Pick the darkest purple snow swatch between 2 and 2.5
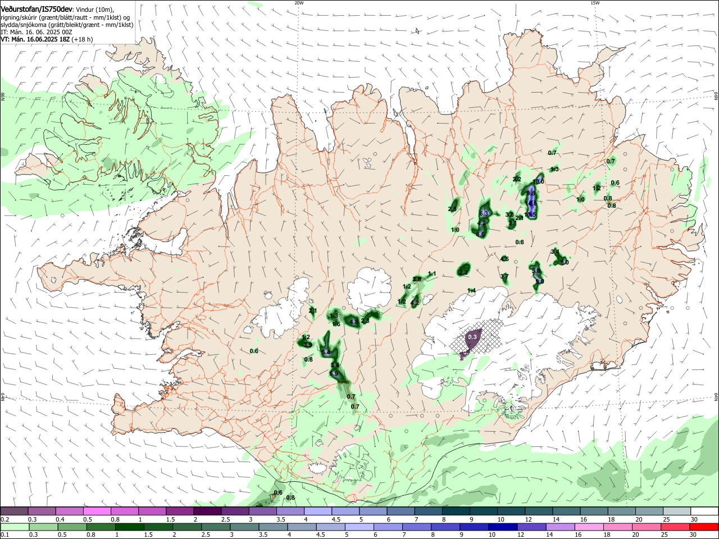The width and height of the screenshot is (719, 539). tap(207, 511)
